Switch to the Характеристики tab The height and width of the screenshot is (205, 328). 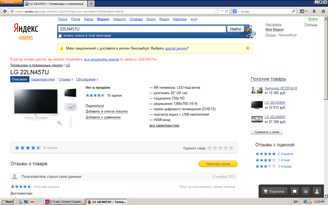pos(43,79)
